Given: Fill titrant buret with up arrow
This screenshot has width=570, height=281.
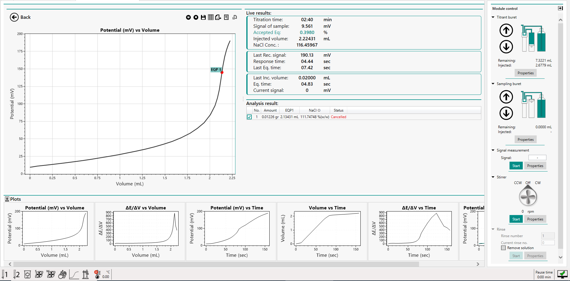Looking at the screenshot, I should (506, 30).
